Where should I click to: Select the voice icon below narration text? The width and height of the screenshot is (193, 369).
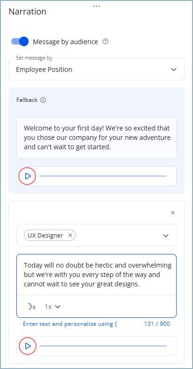pyautogui.click(x=31, y=307)
